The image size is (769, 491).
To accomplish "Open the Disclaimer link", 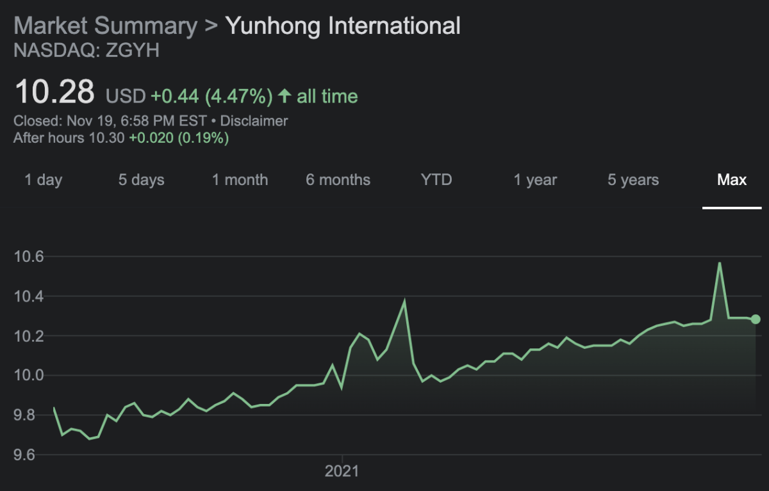I will point(254,120).
